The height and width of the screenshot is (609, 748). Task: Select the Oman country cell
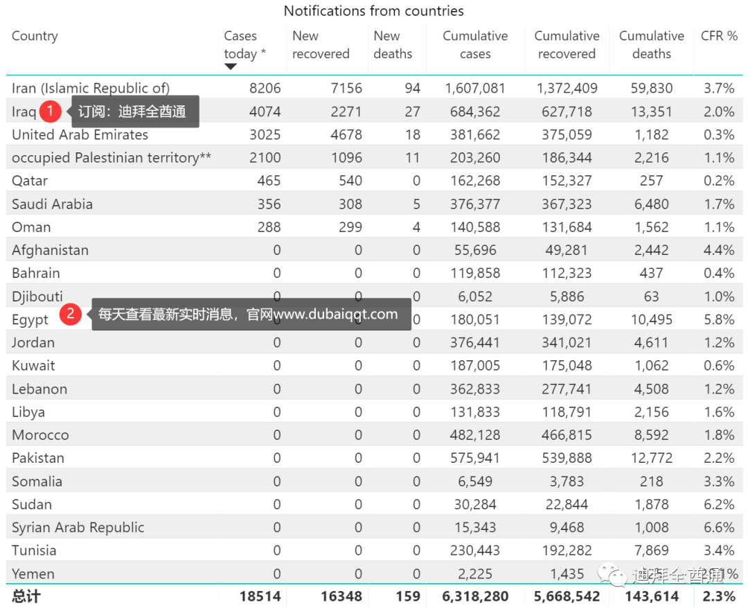[x=31, y=227]
